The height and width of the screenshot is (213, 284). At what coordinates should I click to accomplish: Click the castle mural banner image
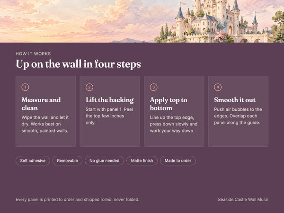[x=142, y=21]
